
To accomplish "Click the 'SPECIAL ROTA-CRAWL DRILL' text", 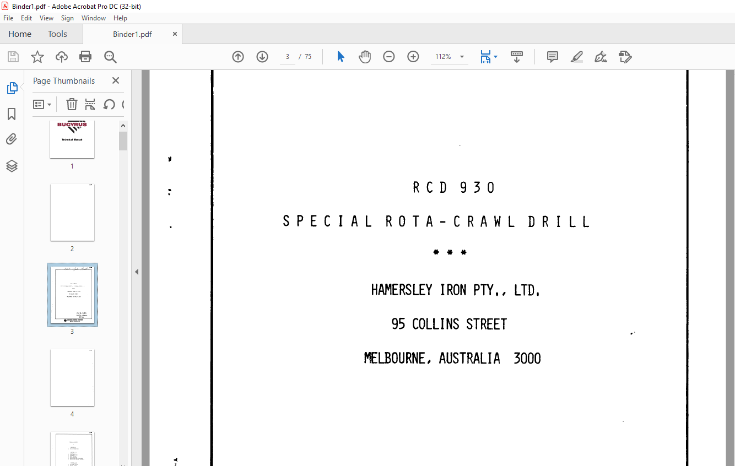I will [x=436, y=222].
